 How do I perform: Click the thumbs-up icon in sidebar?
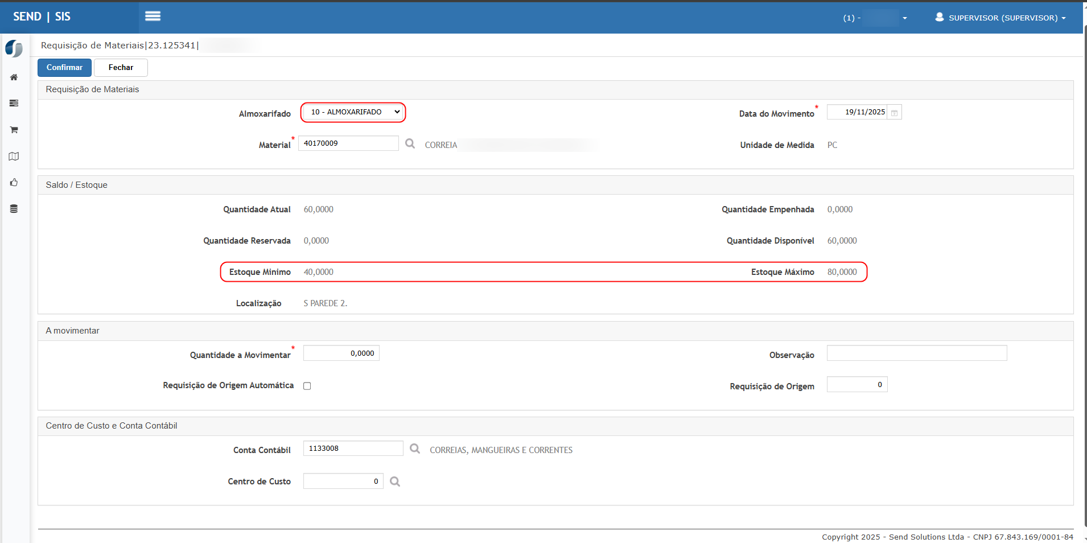(14, 183)
